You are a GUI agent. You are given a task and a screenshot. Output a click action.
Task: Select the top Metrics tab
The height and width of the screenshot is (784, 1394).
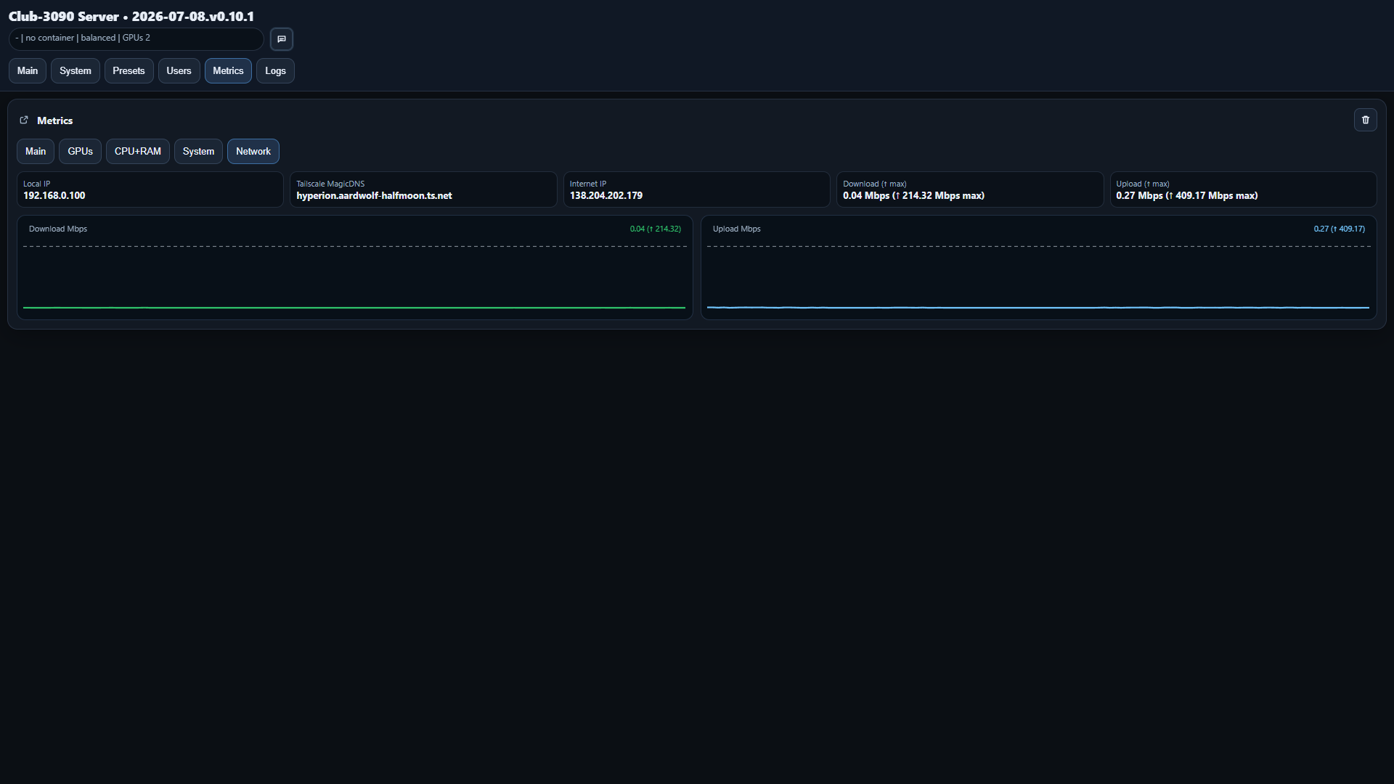coord(228,71)
